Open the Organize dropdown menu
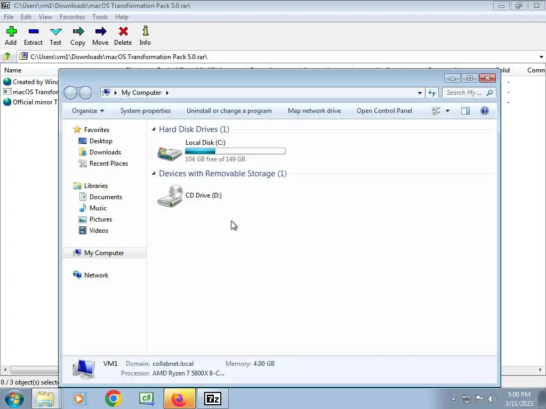 (x=88, y=111)
